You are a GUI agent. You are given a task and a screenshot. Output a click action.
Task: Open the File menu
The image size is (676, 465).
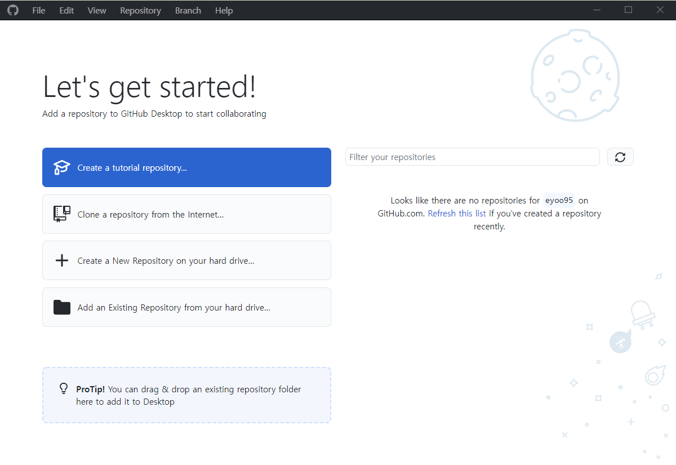click(39, 11)
